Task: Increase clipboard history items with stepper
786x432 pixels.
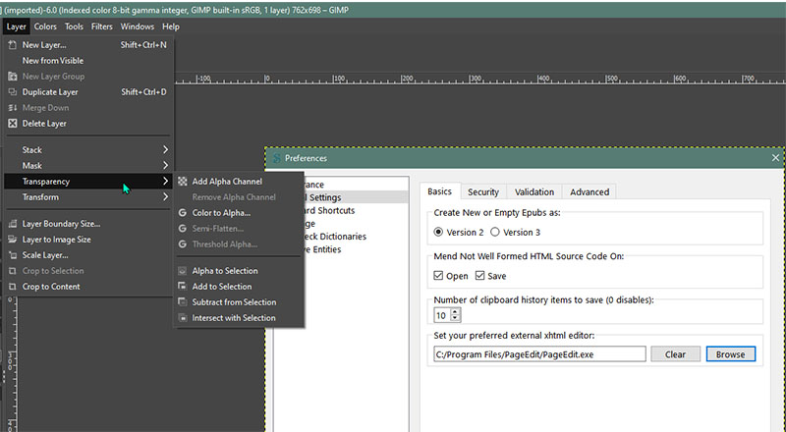Action: [x=455, y=311]
